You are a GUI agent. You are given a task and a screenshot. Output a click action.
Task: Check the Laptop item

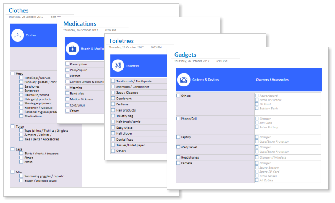(179, 137)
